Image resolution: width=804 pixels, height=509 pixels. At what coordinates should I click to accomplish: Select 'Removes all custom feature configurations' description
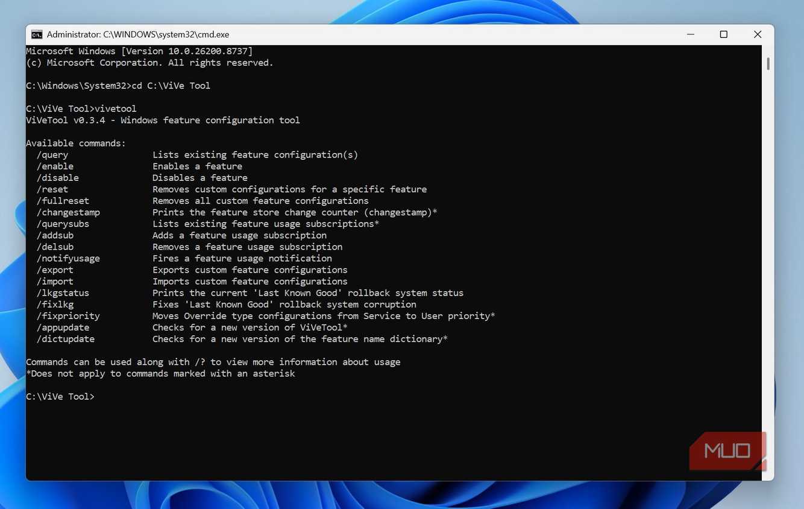click(x=260, y=200)
